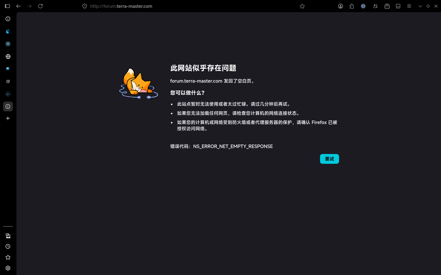Viewport: 441px width, 275px height.
Task: Click the 重试 retry button
Action: [329, 159]
